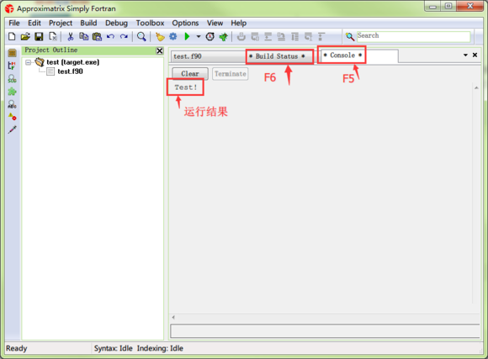Click the Paste clipboard icon

tap(97, 37)
